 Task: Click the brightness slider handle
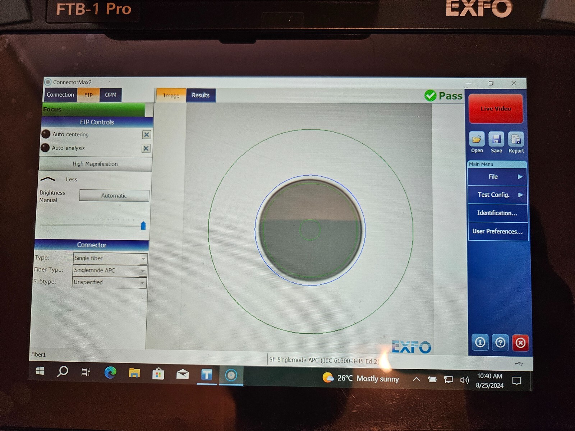[x=143, y=225]
